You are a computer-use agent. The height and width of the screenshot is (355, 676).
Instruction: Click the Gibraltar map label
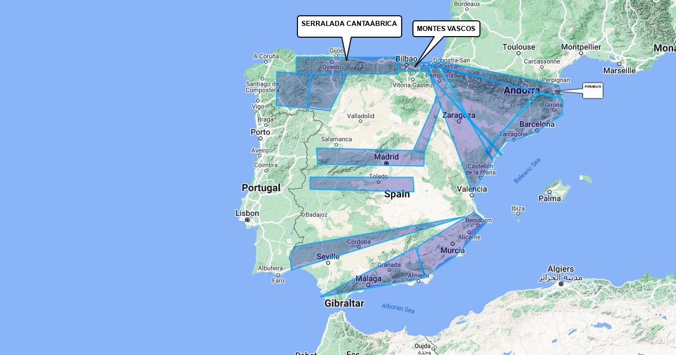tap(344, 304)
